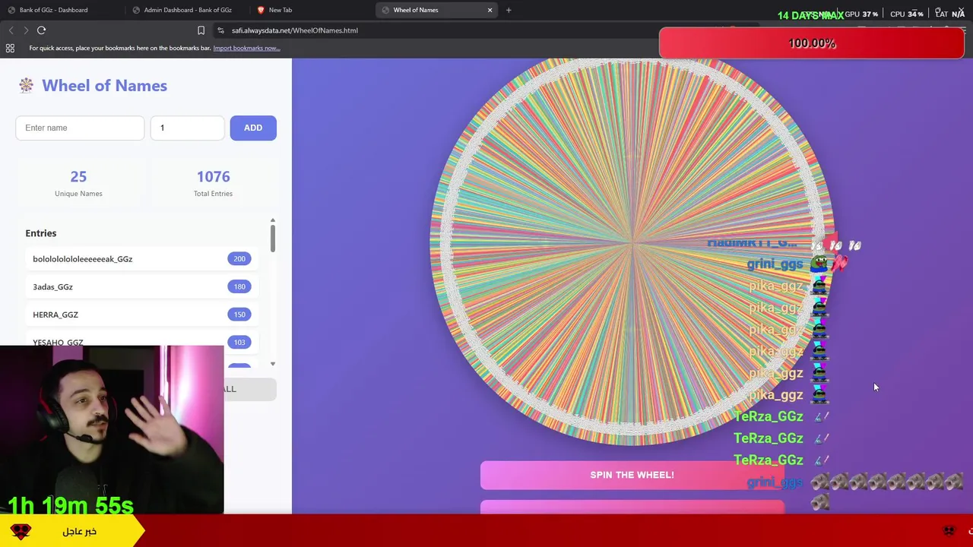Switch to Bank of GGz Dashboard tab
This screenshot has width=973, height=547.
[x=53, y=10]
